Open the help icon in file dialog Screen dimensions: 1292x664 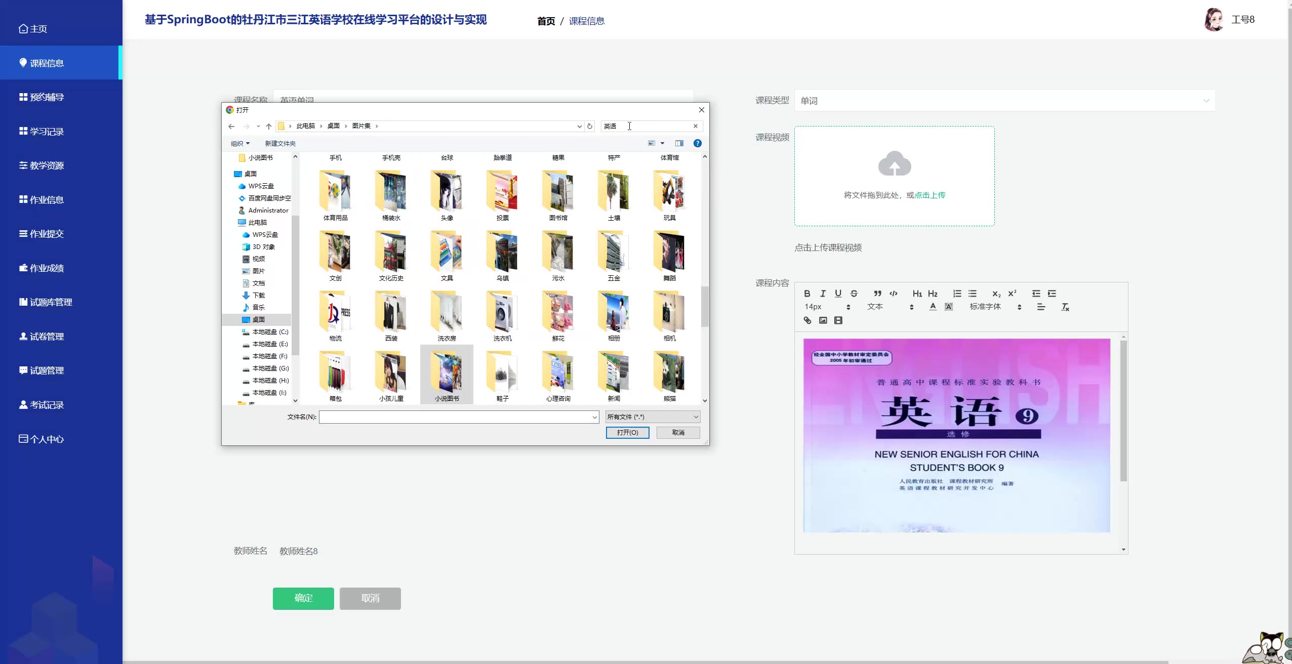pyautogui.click(x=697, y=143)
